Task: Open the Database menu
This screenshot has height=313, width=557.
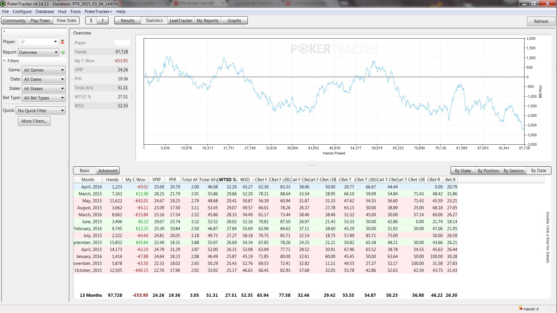Action: (45, 12)
